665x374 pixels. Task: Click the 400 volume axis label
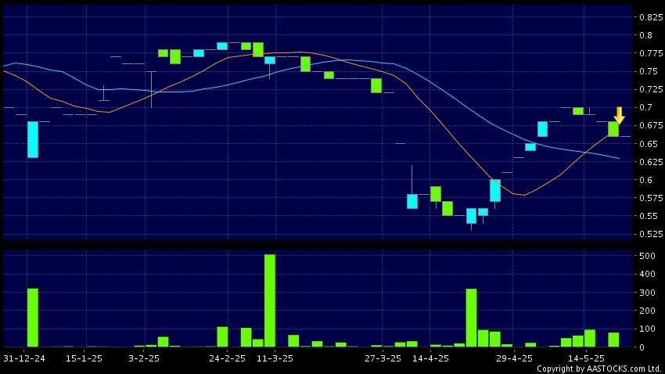pos(647,275)
